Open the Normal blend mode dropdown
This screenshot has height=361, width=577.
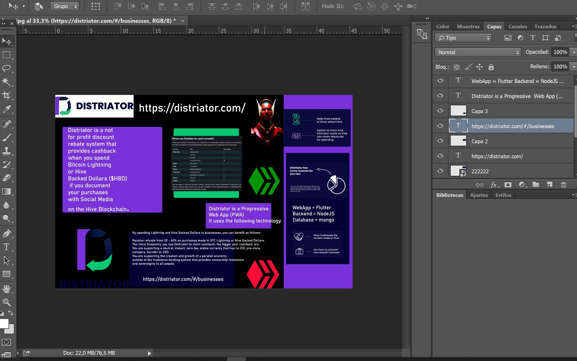click(478, 52)
